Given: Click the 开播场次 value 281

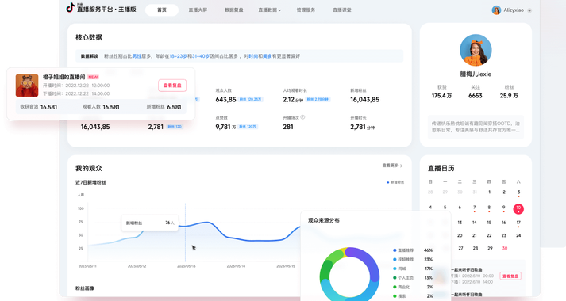Looking at the screenshot, I should [x=288, y=127].
